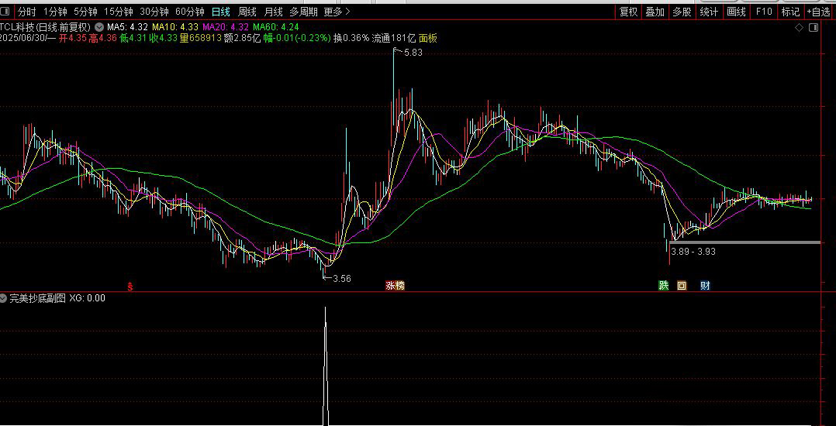Open the 复权 adjustment options
The width and height of the screenshot is (836, 426).
point(629,12)
